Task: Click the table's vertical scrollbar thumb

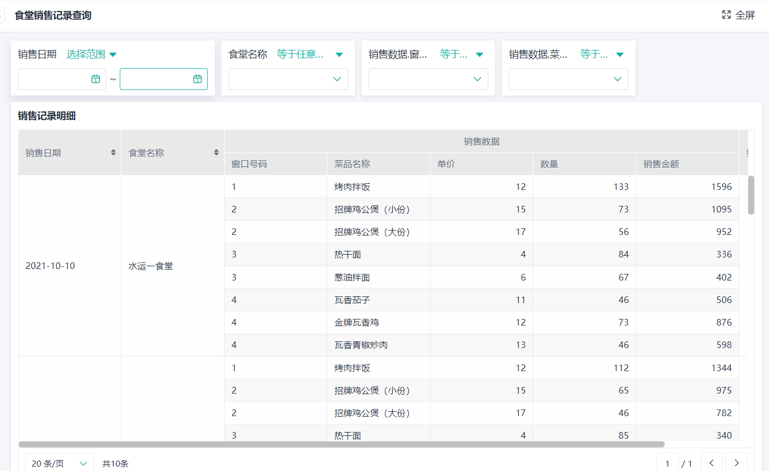Action: [x=751, y=195]
